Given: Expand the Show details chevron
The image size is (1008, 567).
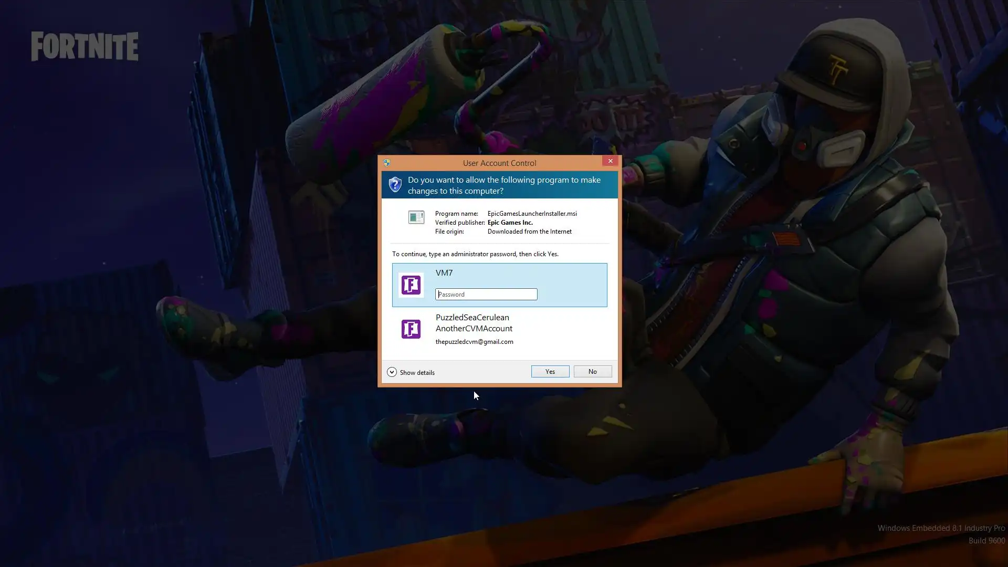Looking at the screenshot, I should (392, 372).
